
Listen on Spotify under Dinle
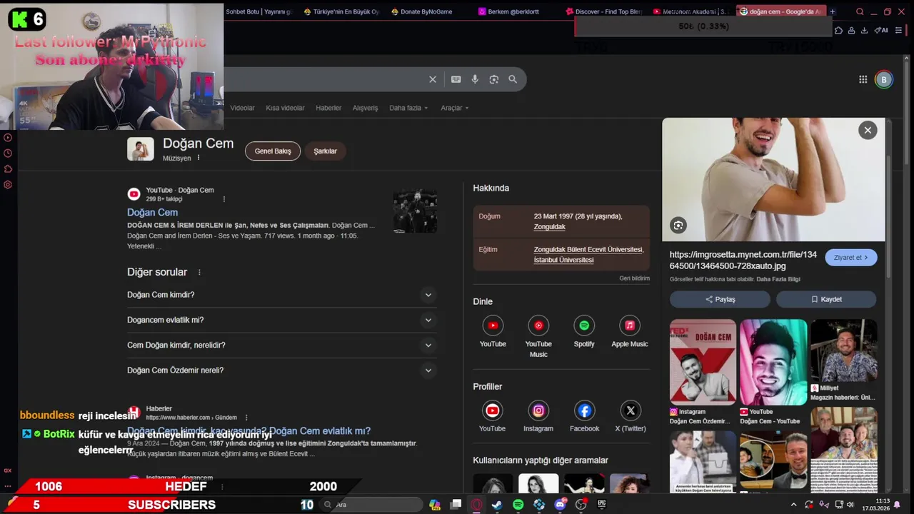(584, 332)
